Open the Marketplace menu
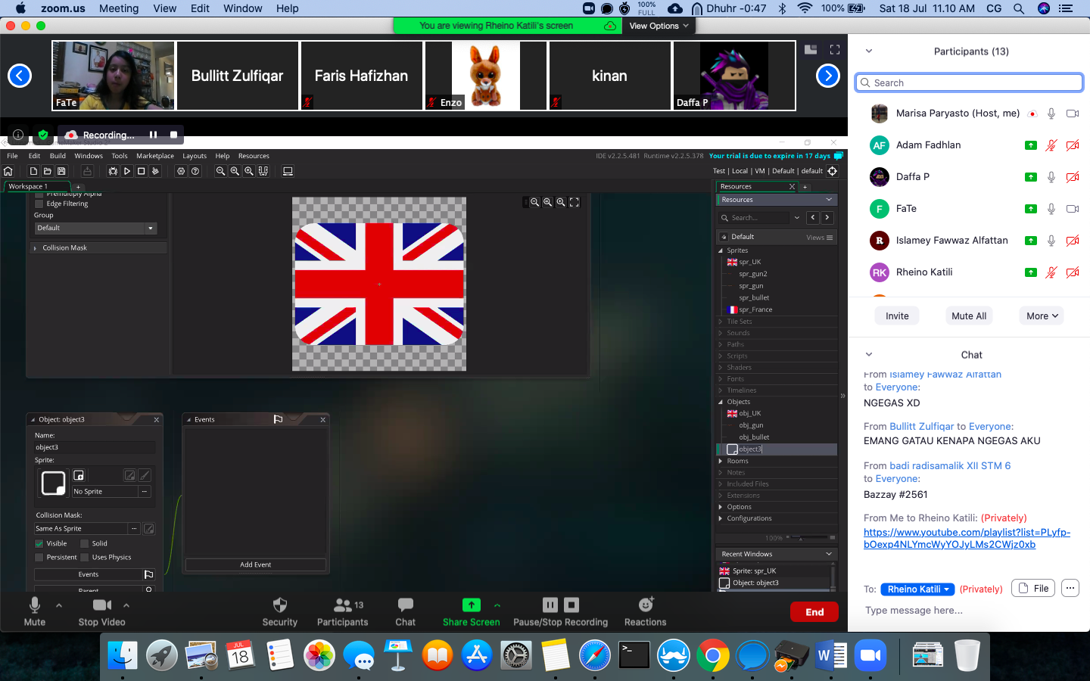Viewport: 1090px width, 681px height. (x=155, y=156)
